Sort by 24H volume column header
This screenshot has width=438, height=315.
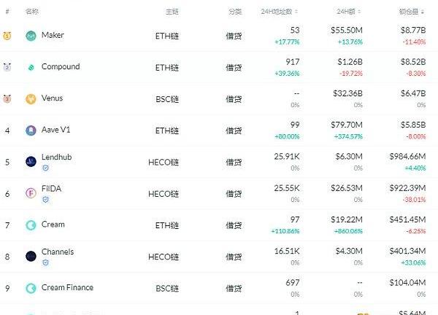point(349,12)
